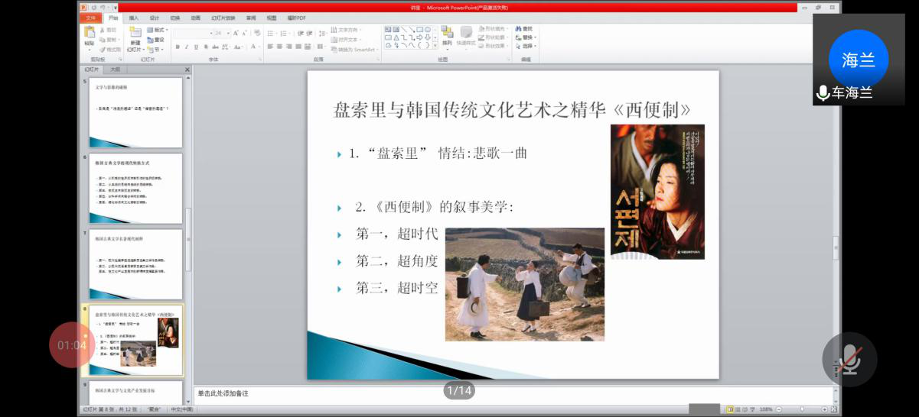Click the increase font size icon
This screenshot has width=919, height=417.
pyautogui.click(x=236, y=34)
